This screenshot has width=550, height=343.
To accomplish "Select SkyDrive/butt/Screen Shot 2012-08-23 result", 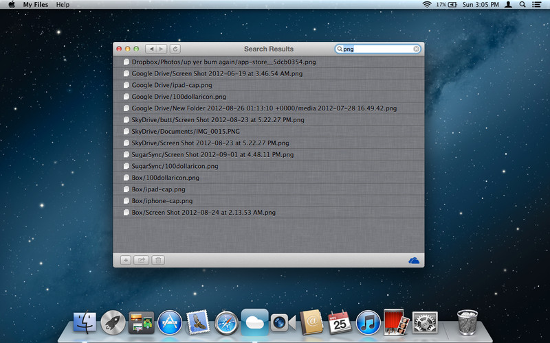I will point(269,119).
